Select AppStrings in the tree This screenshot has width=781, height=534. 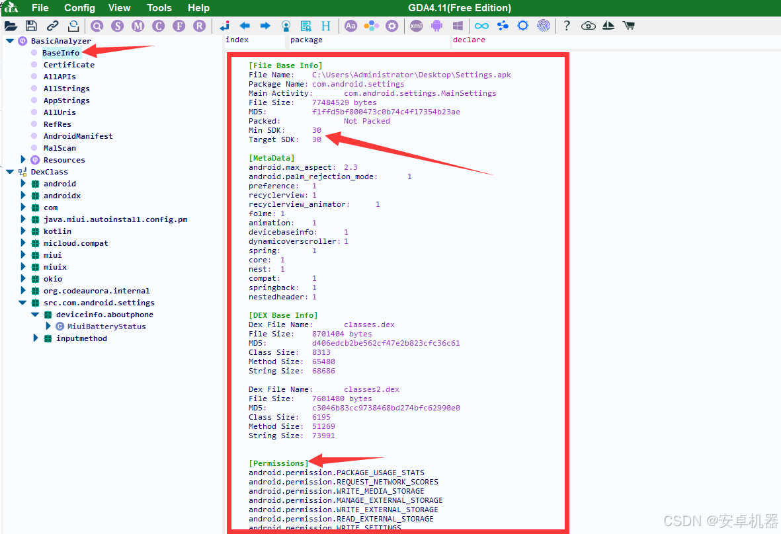[67, 100]
